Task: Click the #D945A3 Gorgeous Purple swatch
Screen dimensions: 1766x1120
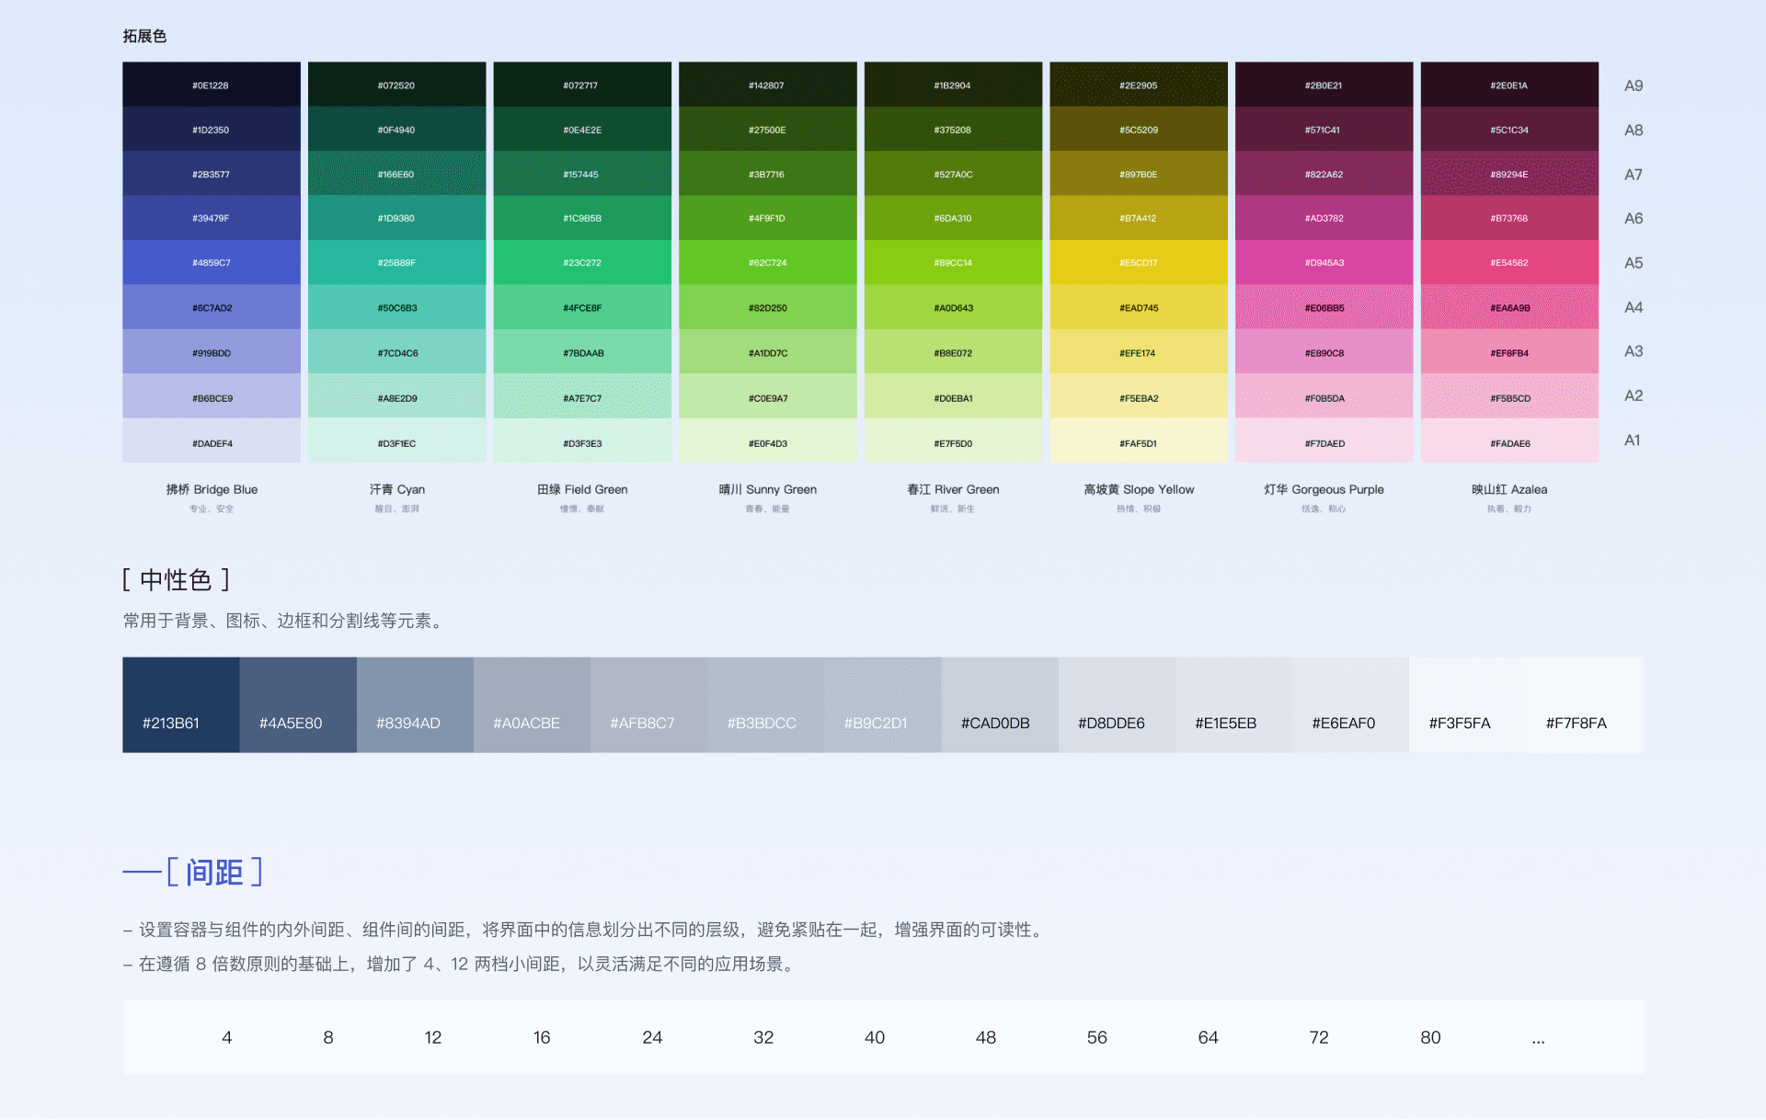Action: (x=1324, y=263)
